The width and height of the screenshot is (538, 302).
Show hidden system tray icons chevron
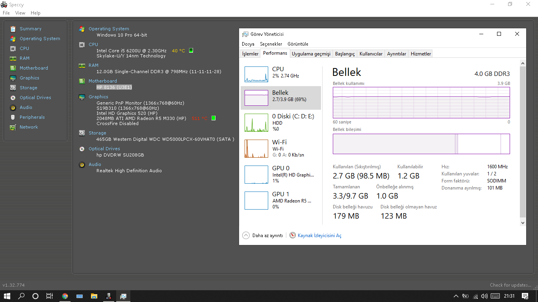[x=456, y=296]
